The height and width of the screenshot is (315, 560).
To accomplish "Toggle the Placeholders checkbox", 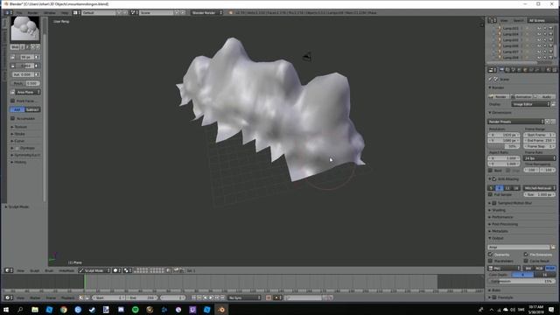I will click(x=490, y=261).
